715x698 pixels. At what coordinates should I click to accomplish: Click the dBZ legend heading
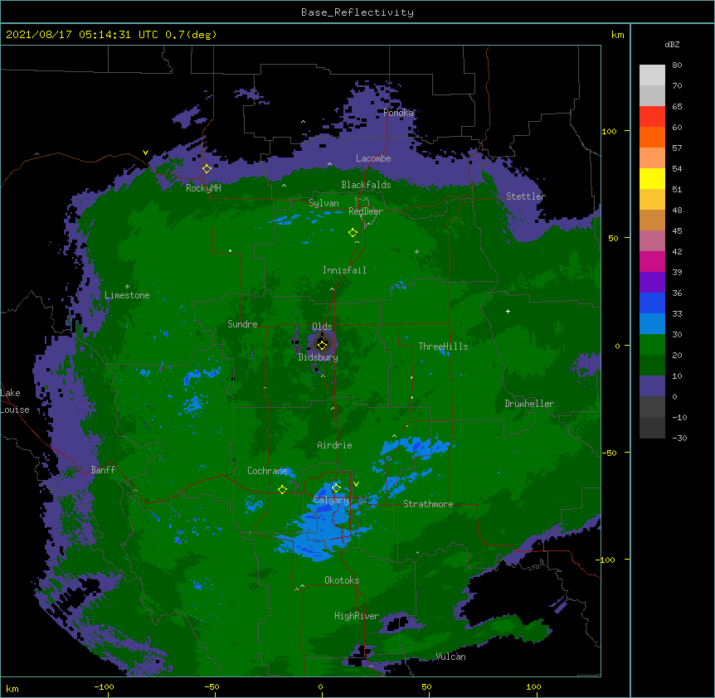(x=672, y=45)
